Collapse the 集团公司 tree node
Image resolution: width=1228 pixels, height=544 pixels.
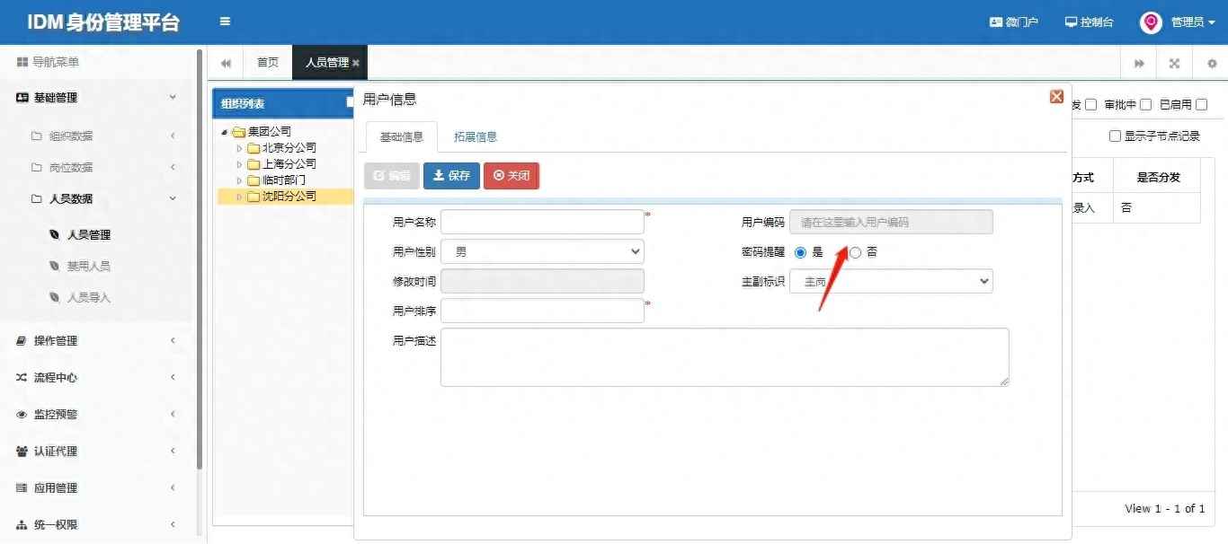tap(224, 132)
